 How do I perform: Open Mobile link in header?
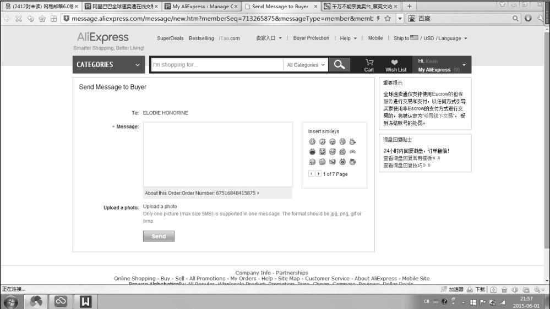(375, 38)
